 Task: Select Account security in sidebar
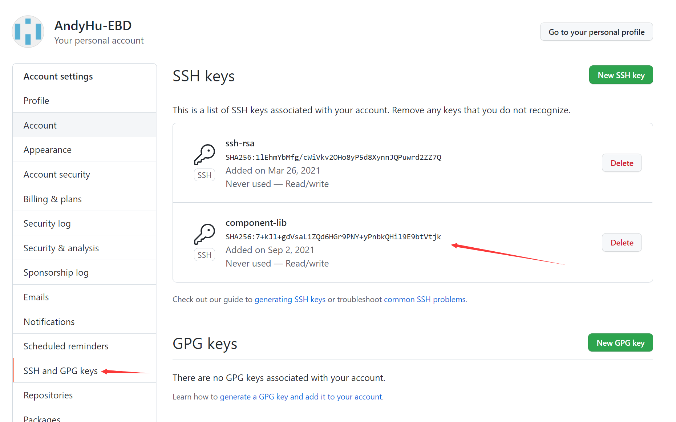tap(85, 174)
